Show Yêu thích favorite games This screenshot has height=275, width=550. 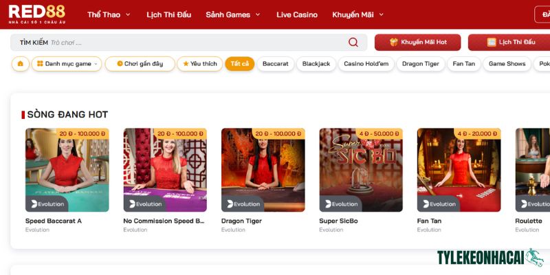(x=199, y=64)
